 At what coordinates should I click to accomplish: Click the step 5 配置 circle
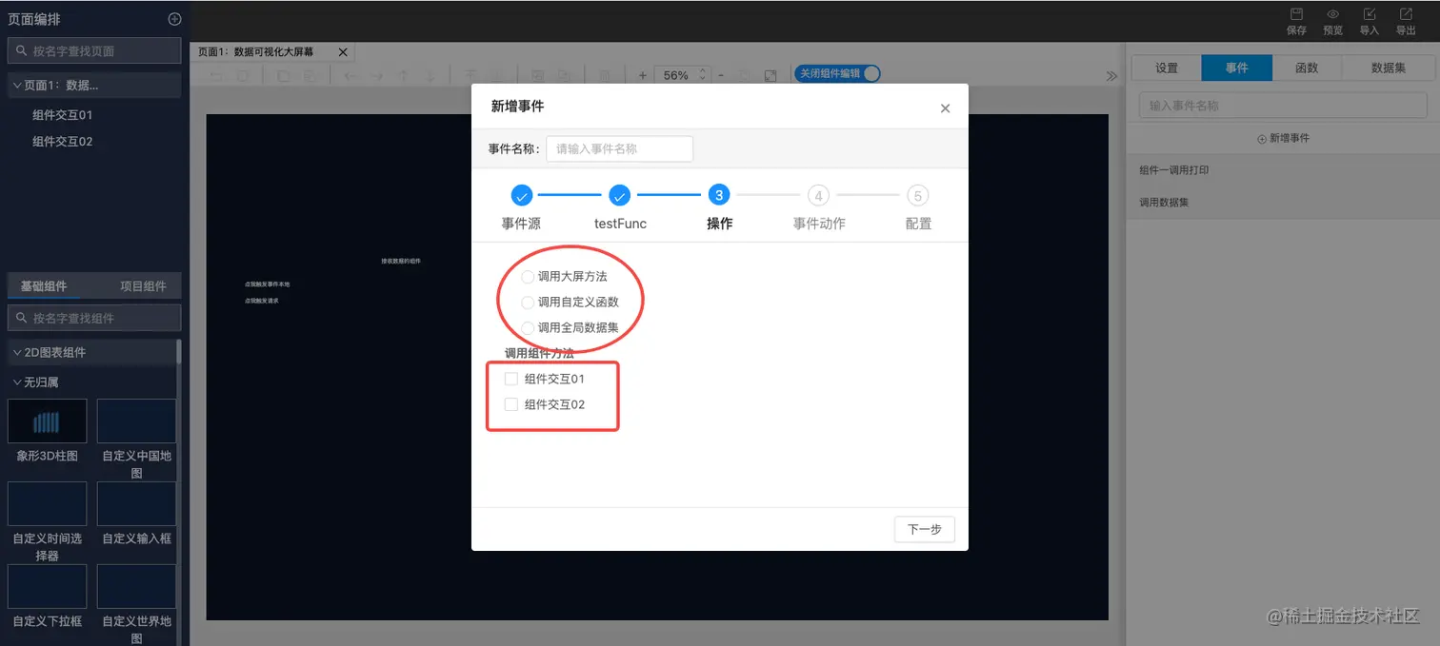click(917, 195)
